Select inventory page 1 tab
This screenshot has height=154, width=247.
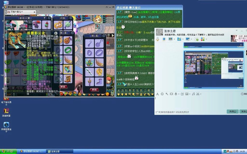coord(30,22)
